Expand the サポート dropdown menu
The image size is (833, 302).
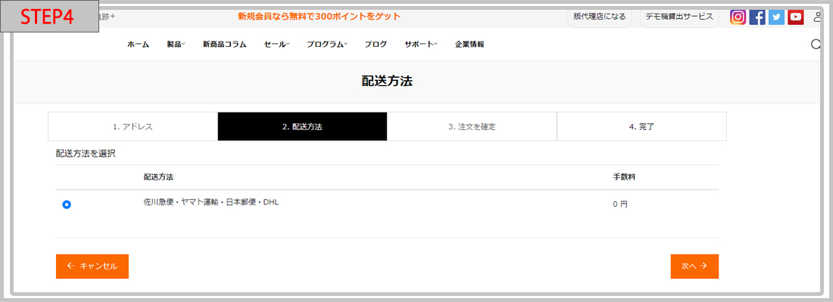click(420, 45)
